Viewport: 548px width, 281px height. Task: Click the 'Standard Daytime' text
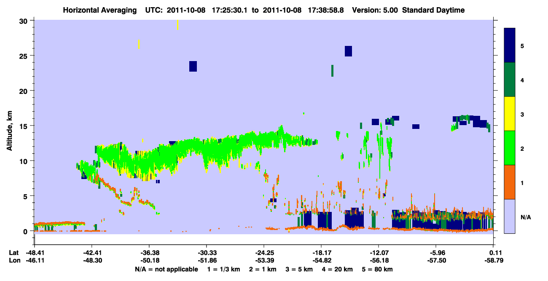tap(433, 10)
